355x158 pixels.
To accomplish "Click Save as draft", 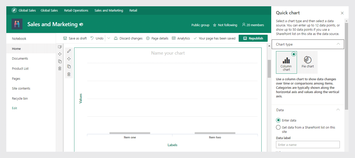I will click(x=75, y=38).
